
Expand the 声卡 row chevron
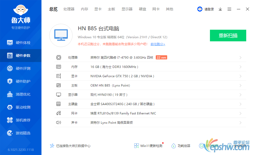(x=241, y=123)
